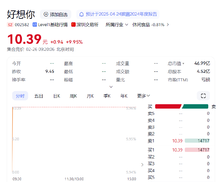Open the 2024年度报告 disclosure notice
The image size is (220, 182).
(118, 14)
